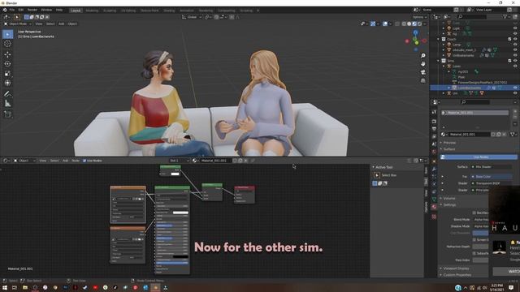
Task: Open the Render menu
Action: (x=32, y=10)
